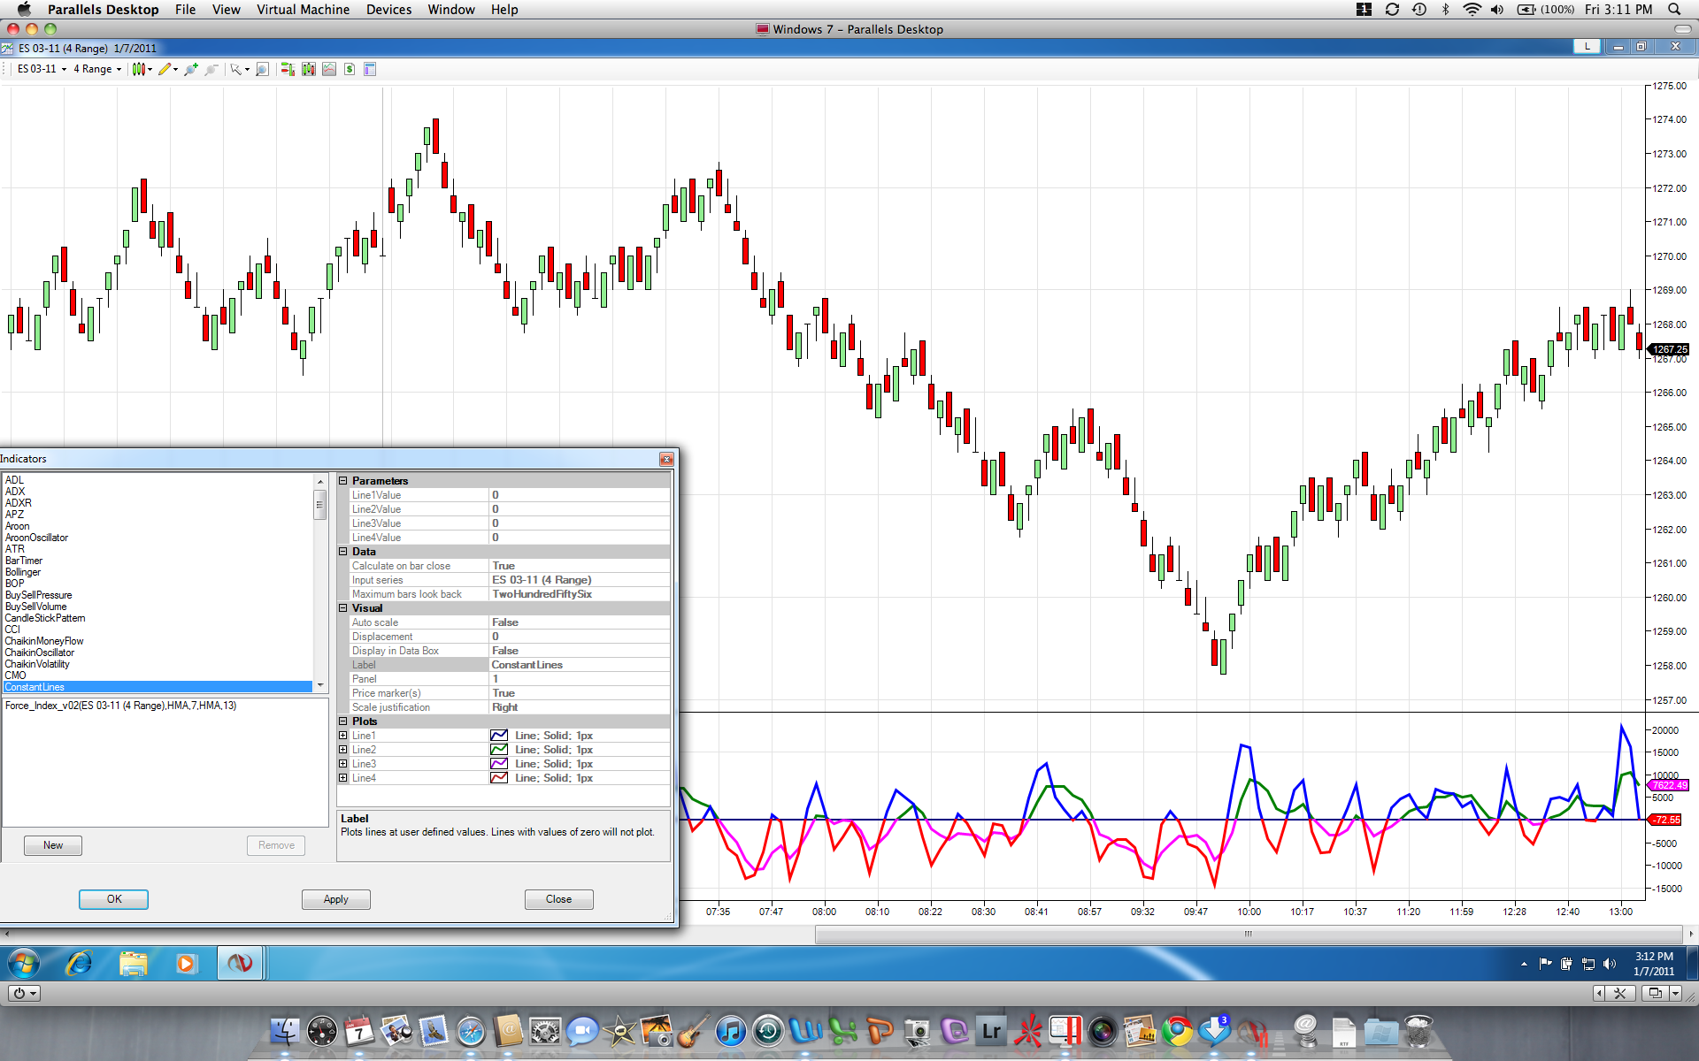Image resolution: width=1699 pixels, height=1061 pixels.
Task: Launch Internet Explorer from the taskbar
Action: (79, 963)
